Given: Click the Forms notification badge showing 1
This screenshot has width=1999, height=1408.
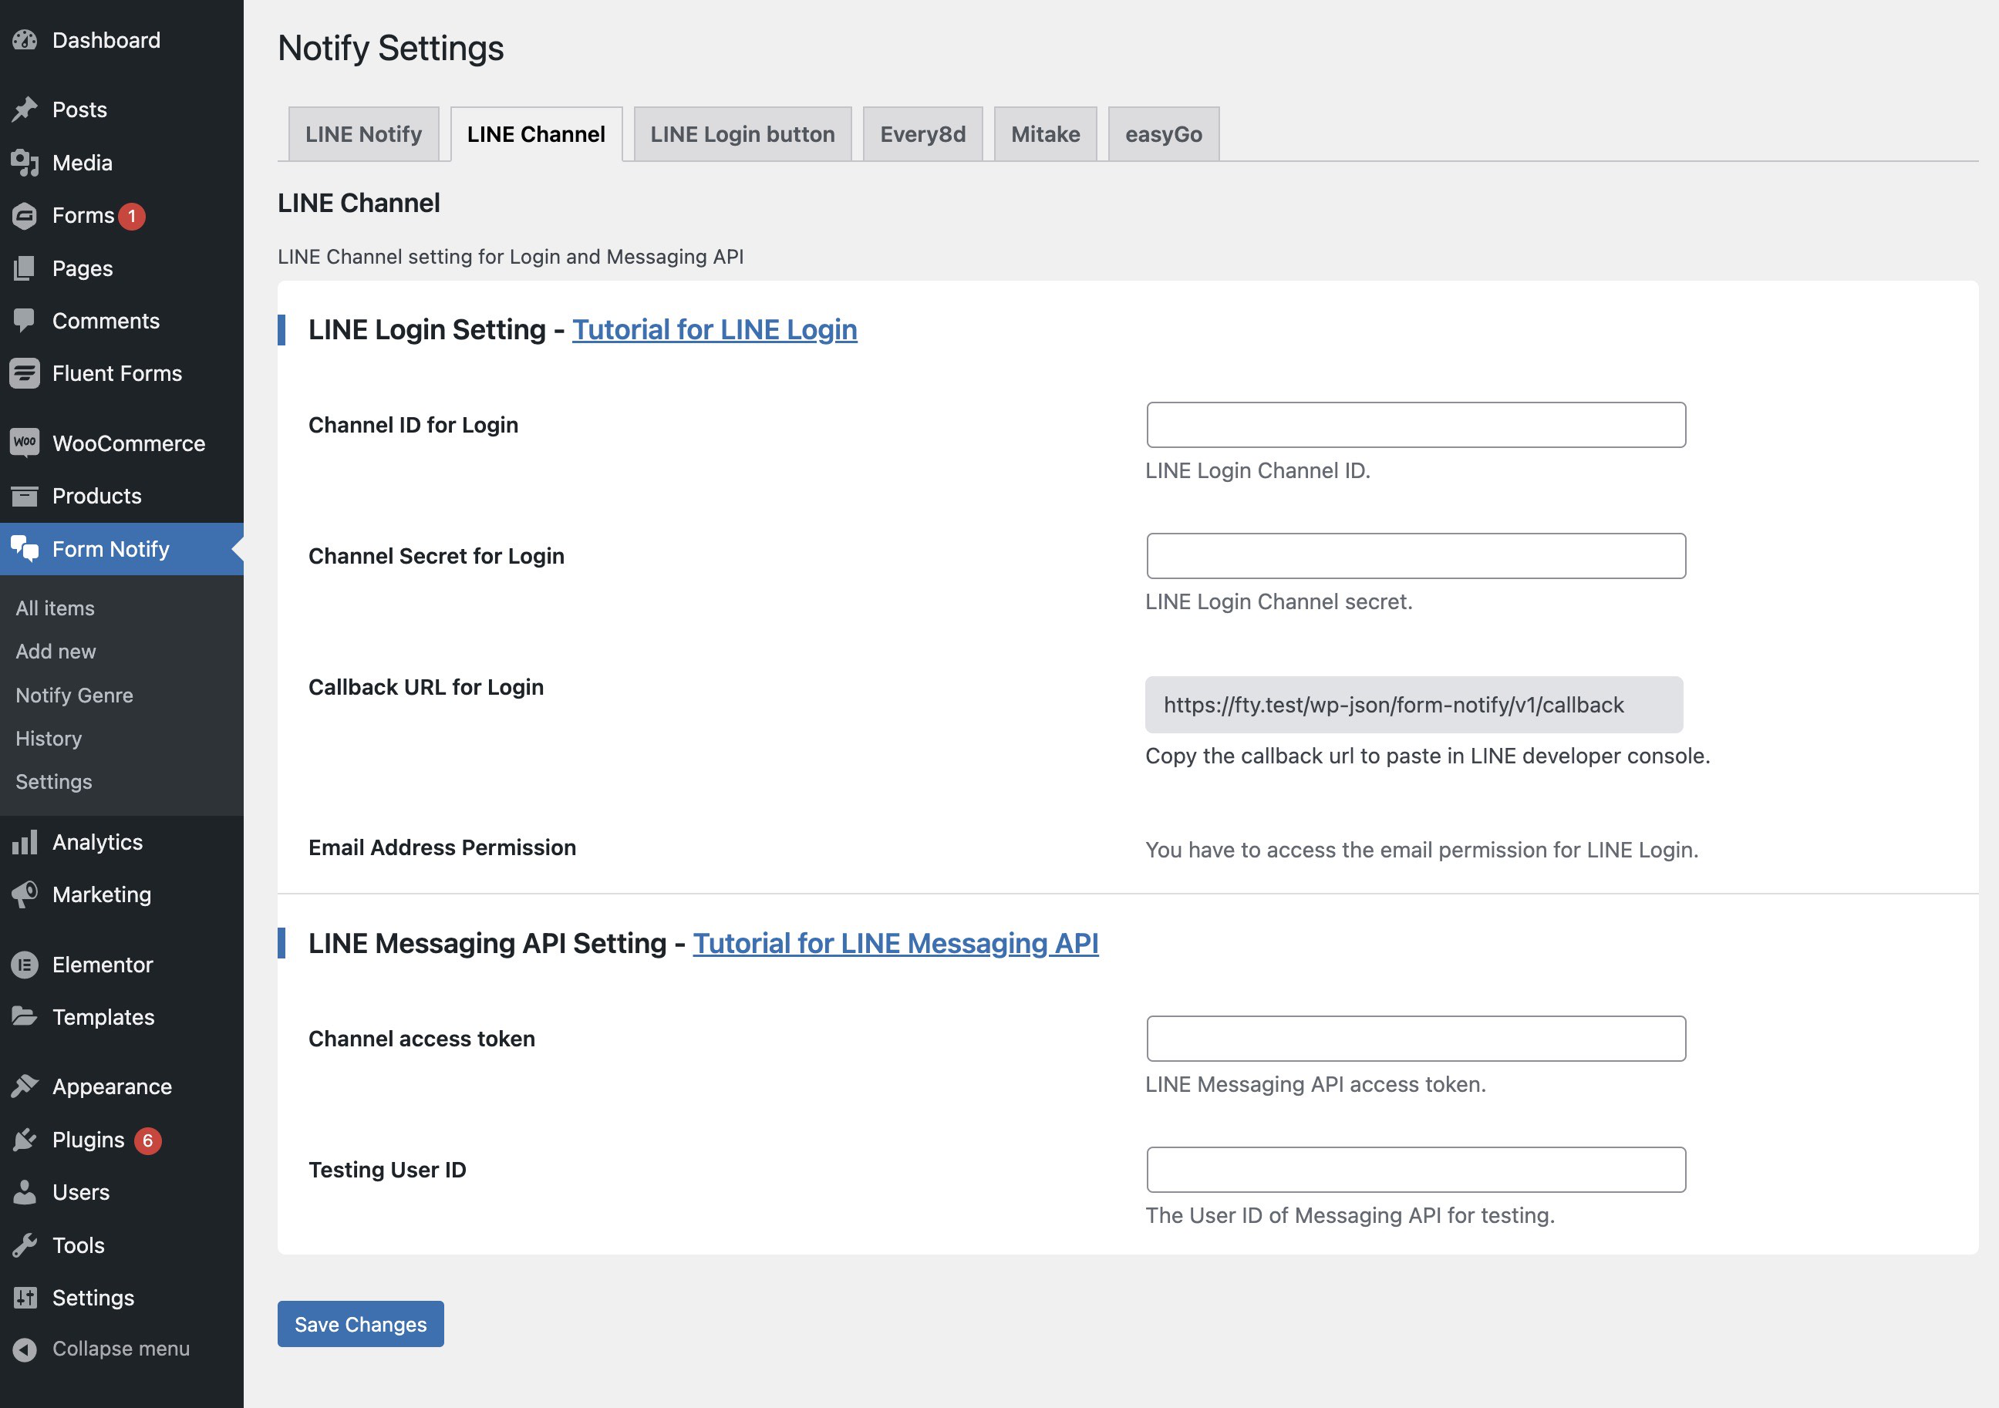Looking at the screenshot, I should [133, 216].
